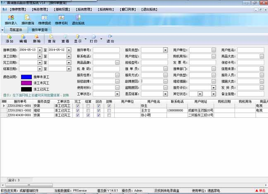The width and height of the screenshot is (268, 194).
Task: Toggle 完工 checkbox for JJ20120921-0001
Action: click(x=78, y=106)
